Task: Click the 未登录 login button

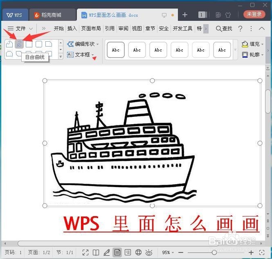Action: click(x=254, y=14)
